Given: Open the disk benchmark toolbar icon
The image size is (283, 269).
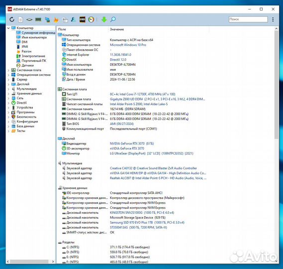Looking at the screenshot, I should coord(29,19).
